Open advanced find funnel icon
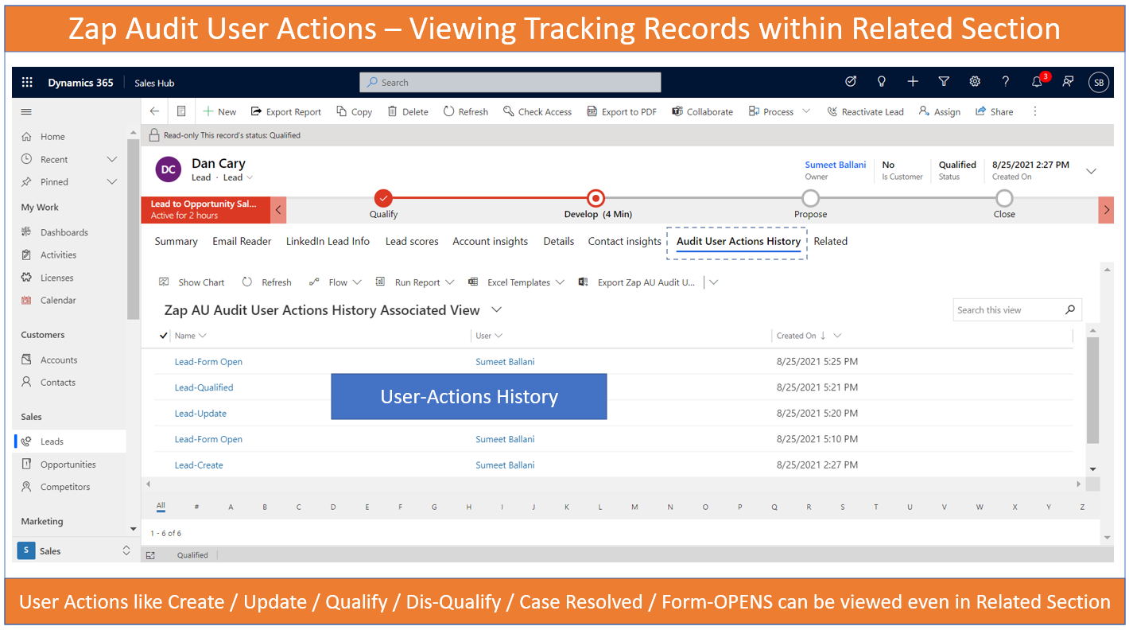Image resolution: width=1129 pixels, height=630 pixels. click(944, 81)
